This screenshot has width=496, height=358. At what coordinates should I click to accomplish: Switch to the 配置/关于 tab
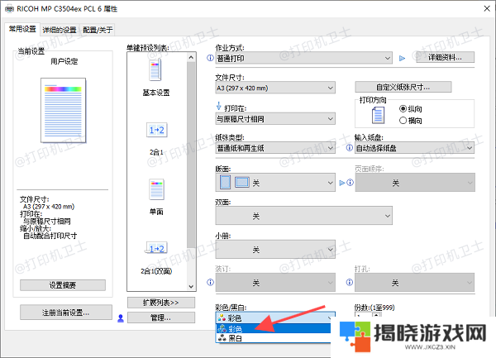pyautogui.click(x=98, y=30)
